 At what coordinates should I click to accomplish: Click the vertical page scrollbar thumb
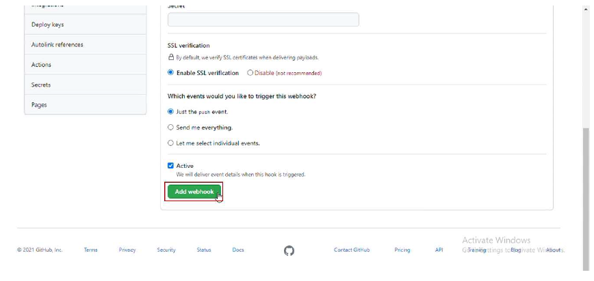click(x=586, y=199)
